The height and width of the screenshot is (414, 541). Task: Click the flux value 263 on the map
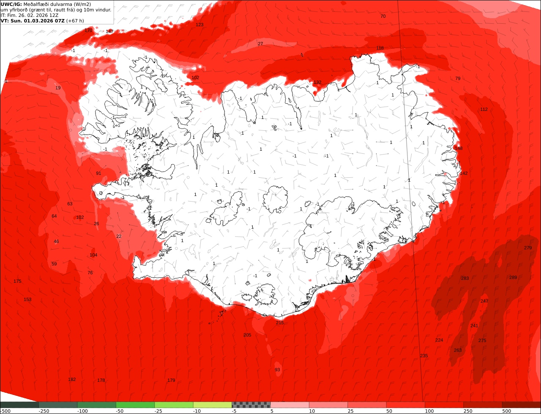pyautogui.click(x=458, y=351)
